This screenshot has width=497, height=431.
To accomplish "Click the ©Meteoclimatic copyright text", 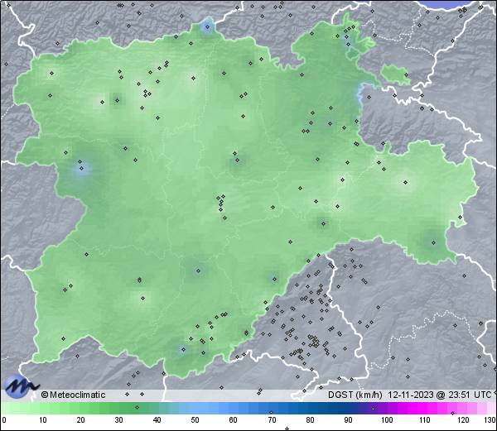I will click(x=73, y=395).
